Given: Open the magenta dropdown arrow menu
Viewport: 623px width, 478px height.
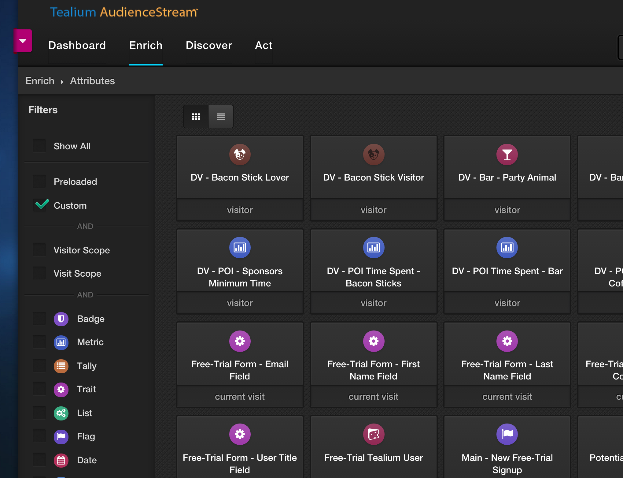Looking at the screenshot, I should tap(23, 41).
